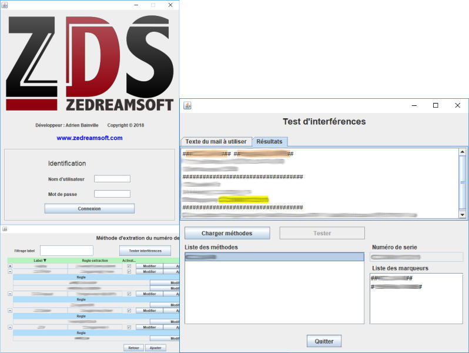Click the Activat... column header
Viewport: 469px width, 353px height.
tap(129, 261)
